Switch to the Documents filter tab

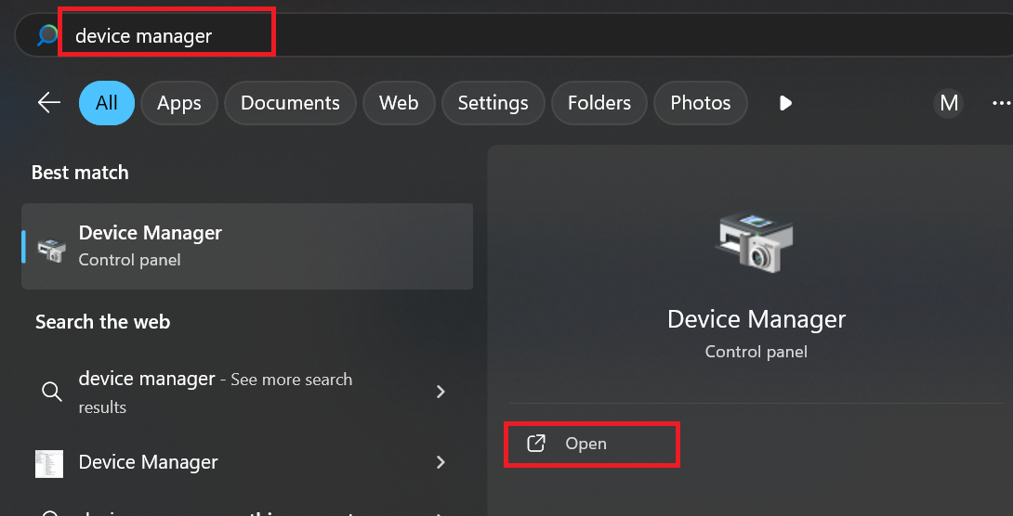point(290,103)
